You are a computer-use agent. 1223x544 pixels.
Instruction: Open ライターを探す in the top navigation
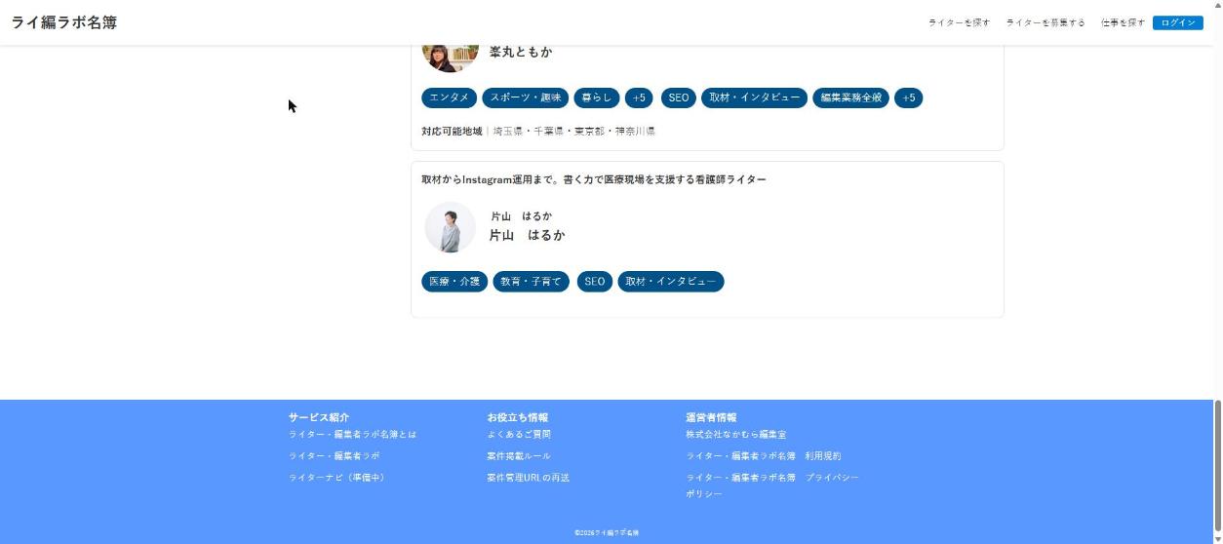click(x=959, y=22)
